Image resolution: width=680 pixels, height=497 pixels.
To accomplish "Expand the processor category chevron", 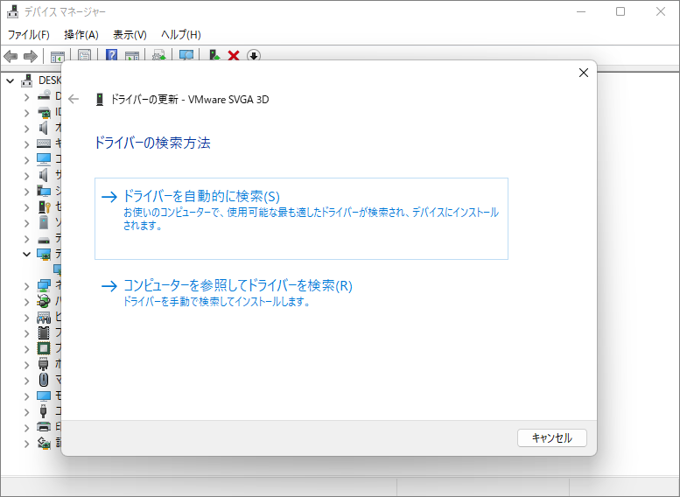I will [26, 349].
